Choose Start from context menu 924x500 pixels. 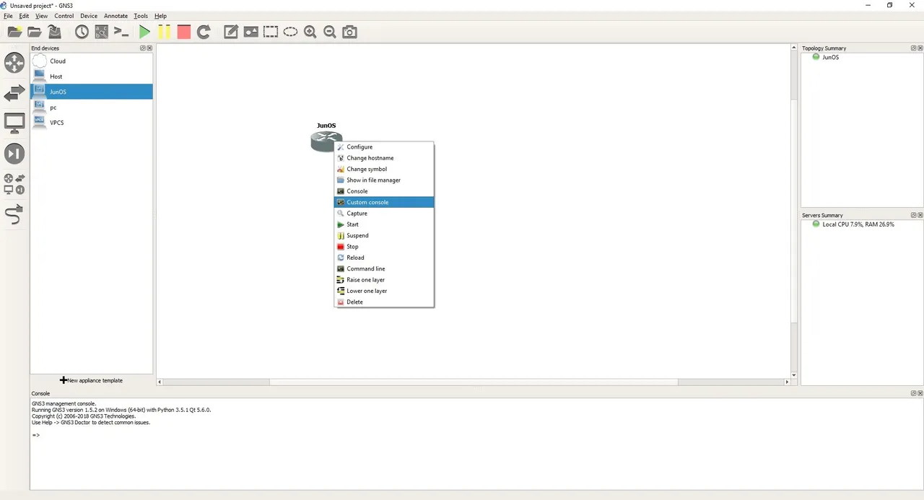tap(384, 224)
